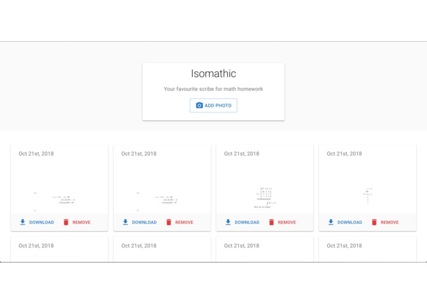Open the narrow equation column thumbnail in the last top-row card
This screenshot has width=427, height=303.
367,195
